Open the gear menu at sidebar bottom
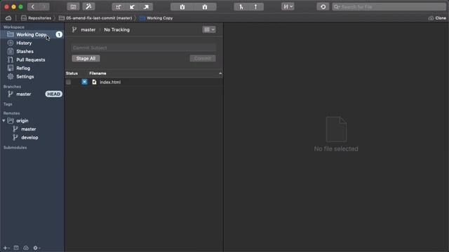The width and height of the screenshot is (449, 252). pyautogui.click(x=36, y=248)
